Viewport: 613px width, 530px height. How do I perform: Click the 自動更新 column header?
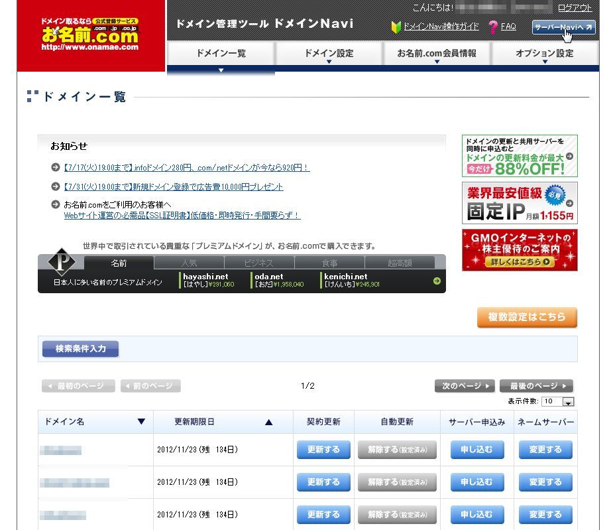(x=397, y=422)
